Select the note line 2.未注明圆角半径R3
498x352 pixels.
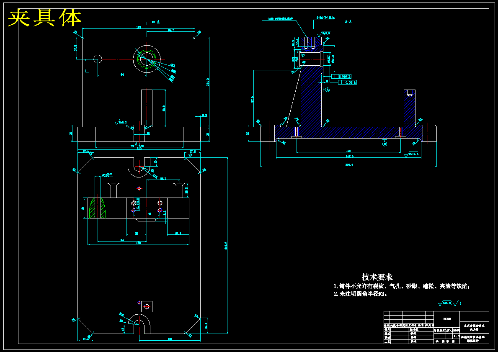360,294
